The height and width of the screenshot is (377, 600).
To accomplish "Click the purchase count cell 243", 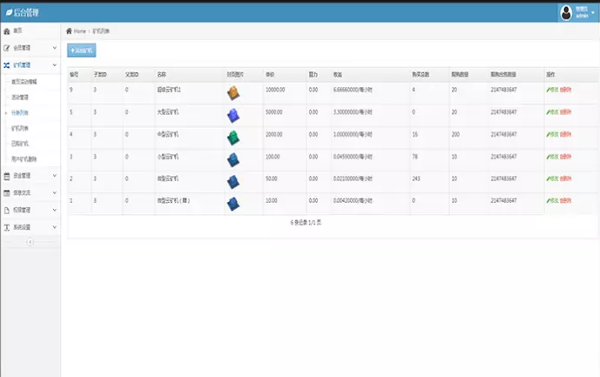I will pyautogui.click(x=416, y=178).
